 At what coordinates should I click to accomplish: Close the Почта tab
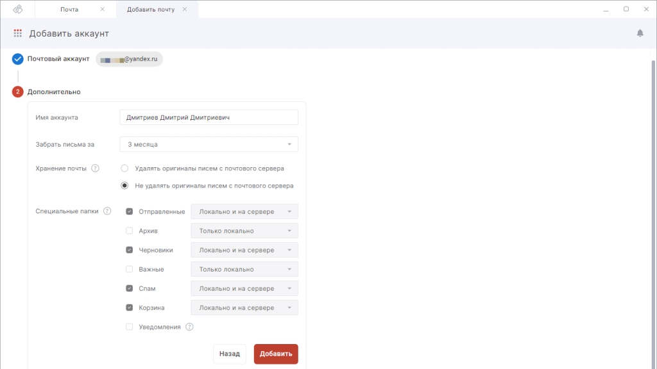103,10
